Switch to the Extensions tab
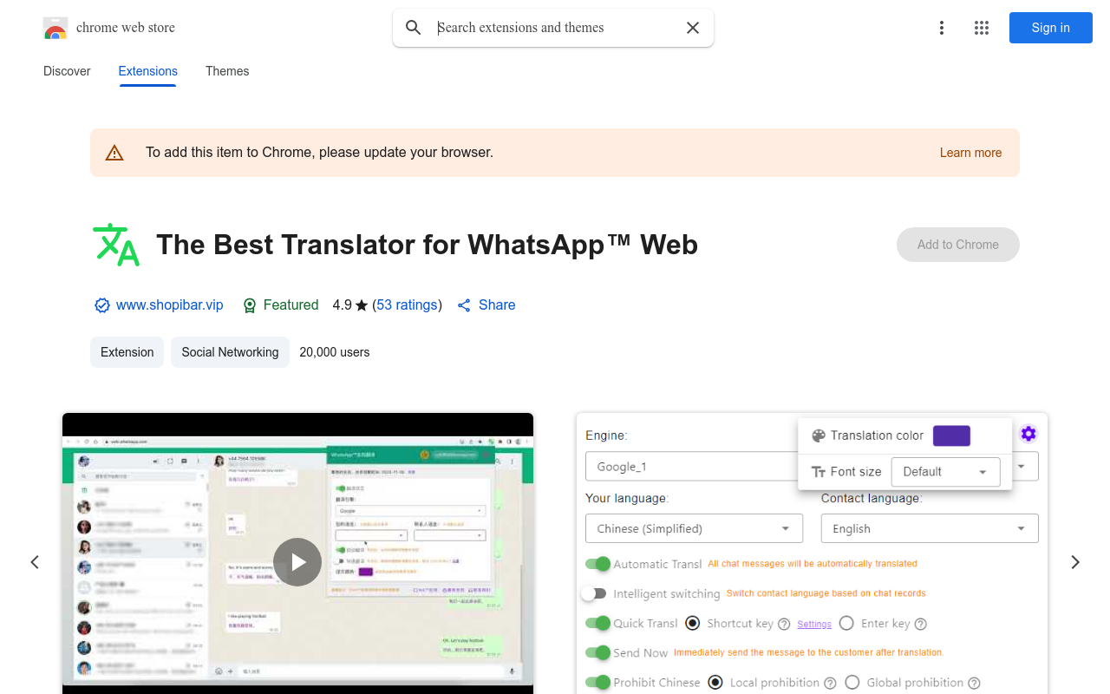 click(147, 71)
